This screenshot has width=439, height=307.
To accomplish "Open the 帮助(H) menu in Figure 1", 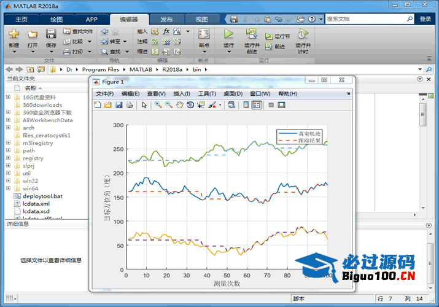I will (x=287, y=94).
